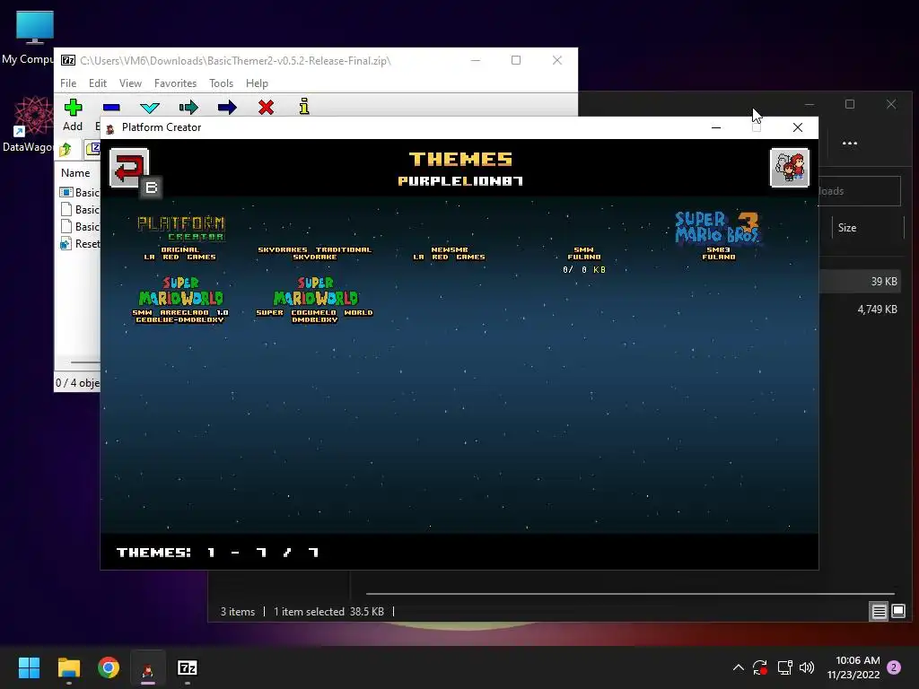Open the Mario characters icon in Platform Creator
This screenshot has width=919, height=689.
pyautogui.click(x=789, y=168)
